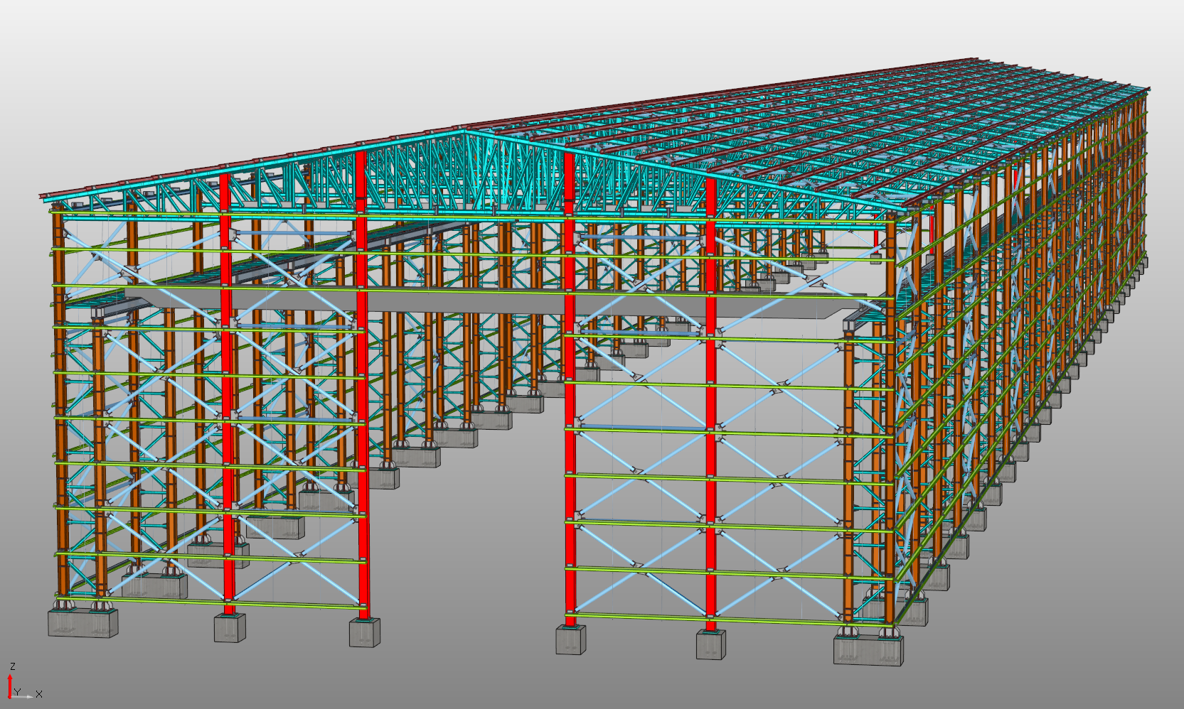1184x709 pixels.
Task: Click the Z axis arrow on the triad
Action: pos(10,683)
